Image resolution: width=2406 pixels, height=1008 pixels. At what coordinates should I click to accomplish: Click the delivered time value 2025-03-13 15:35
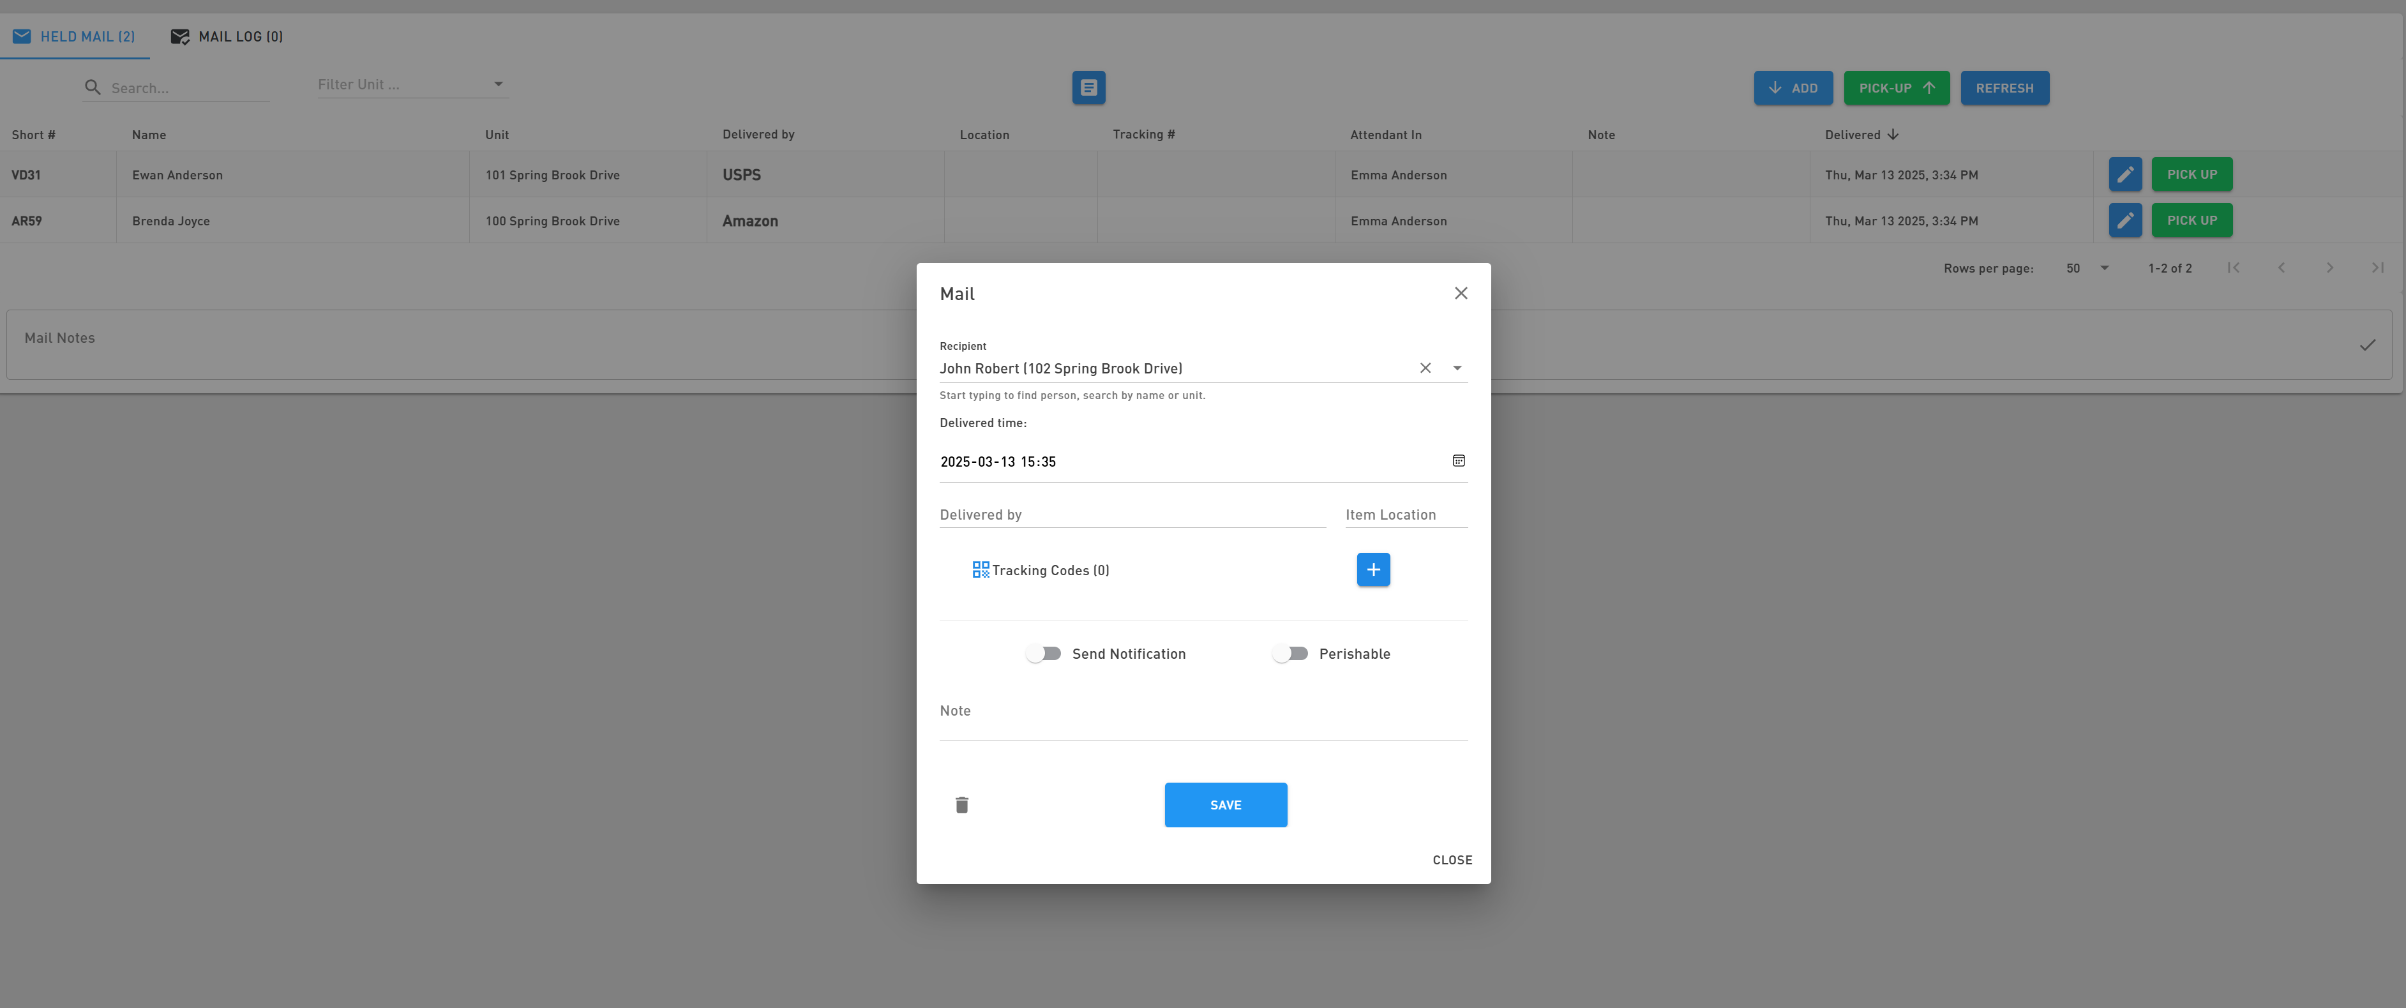998,462
